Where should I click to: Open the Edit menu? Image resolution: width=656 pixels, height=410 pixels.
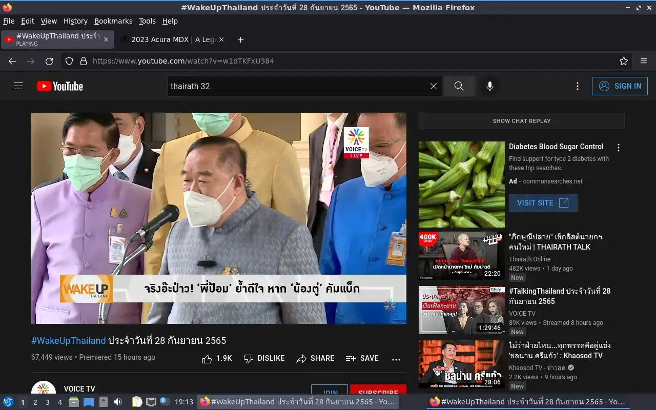[x=28, y=21]
